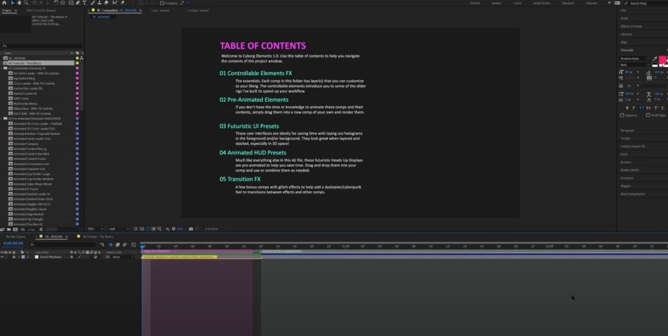Click the pink fill color swatch
This screenshot has height=336, width=668.
[663, 59]
